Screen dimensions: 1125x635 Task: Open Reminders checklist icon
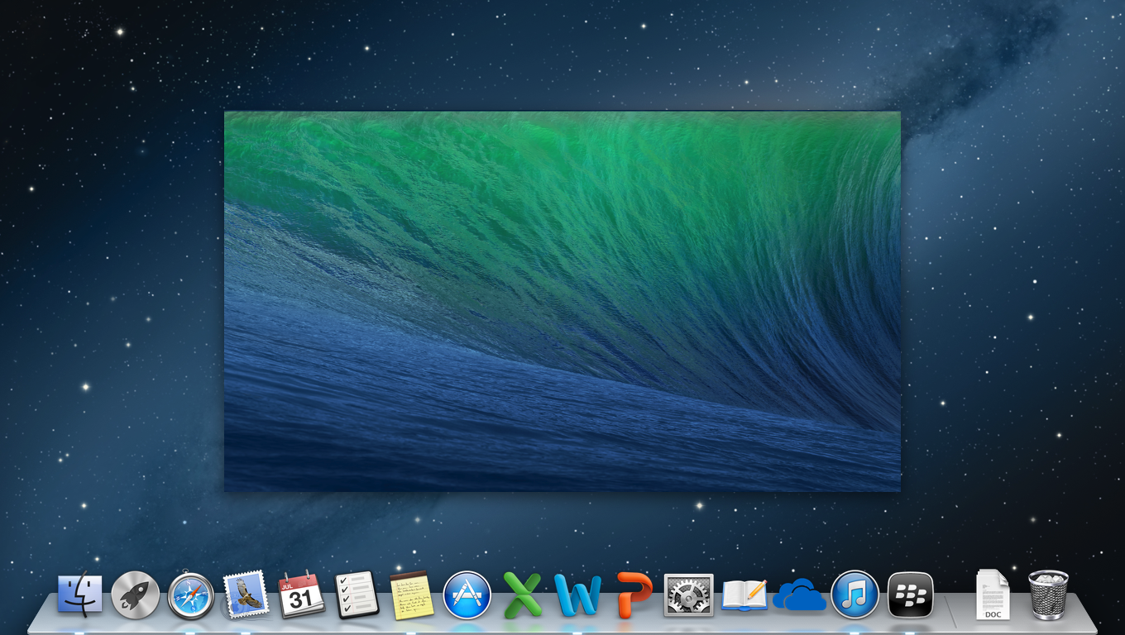[357, 595]
